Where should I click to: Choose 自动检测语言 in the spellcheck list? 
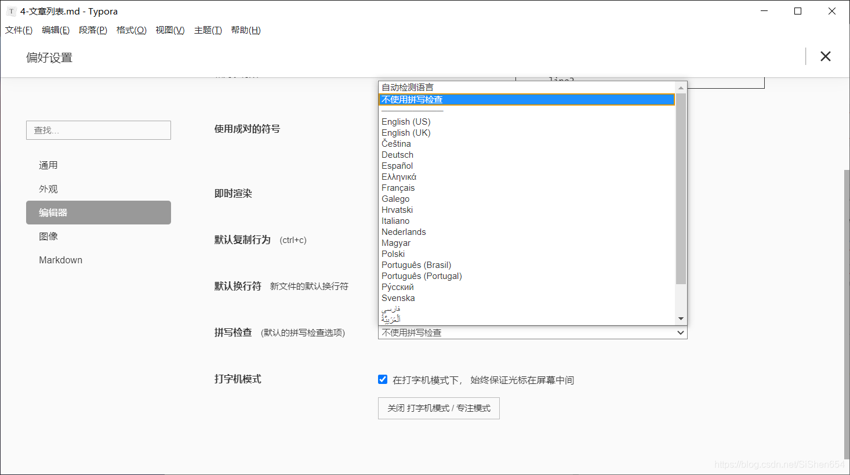pos(527,88)
